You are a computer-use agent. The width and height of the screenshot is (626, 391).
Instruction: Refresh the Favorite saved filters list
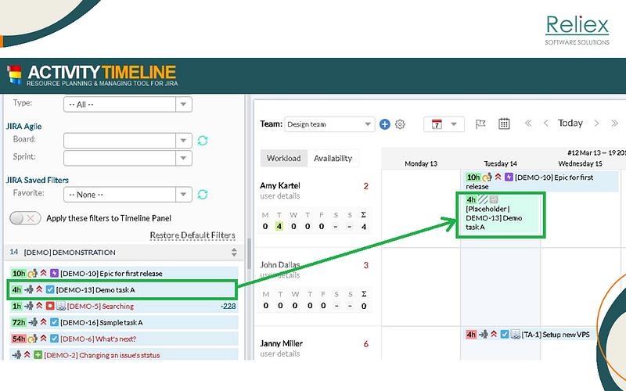tap(203, 194)
